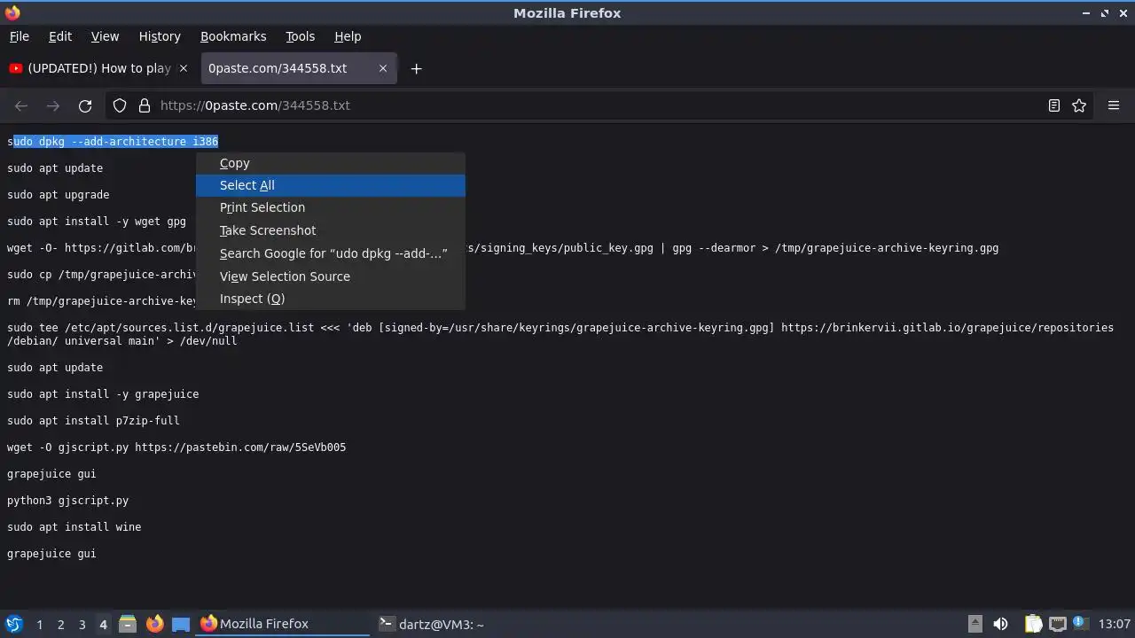This screenshot has width=1135, height=638.
Task: Choose Search Google for selection entry
Action: (330, 253)
